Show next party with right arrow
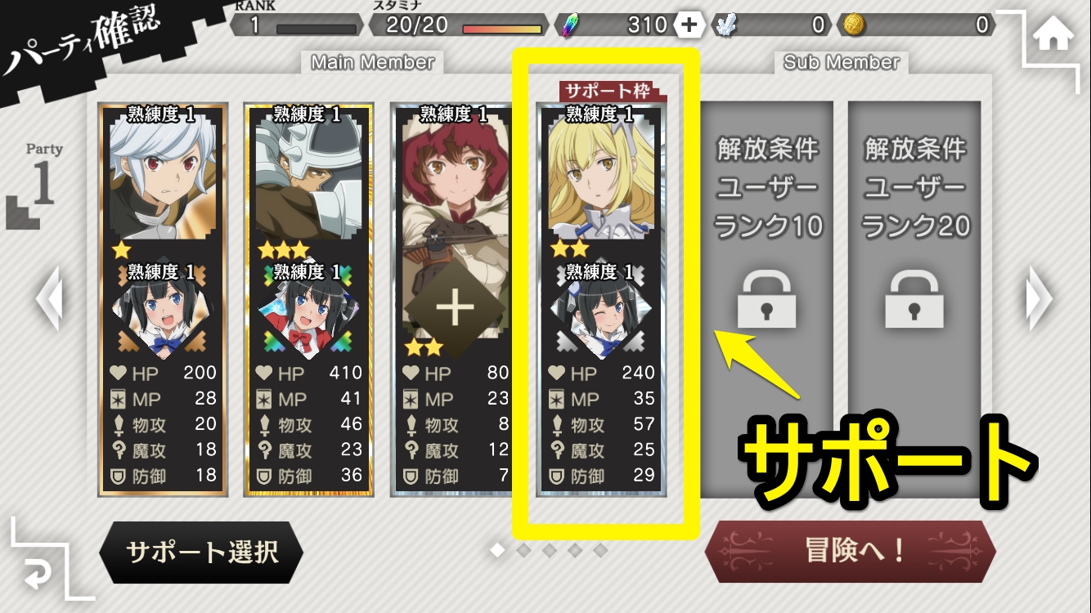 tap(1039, 300)
